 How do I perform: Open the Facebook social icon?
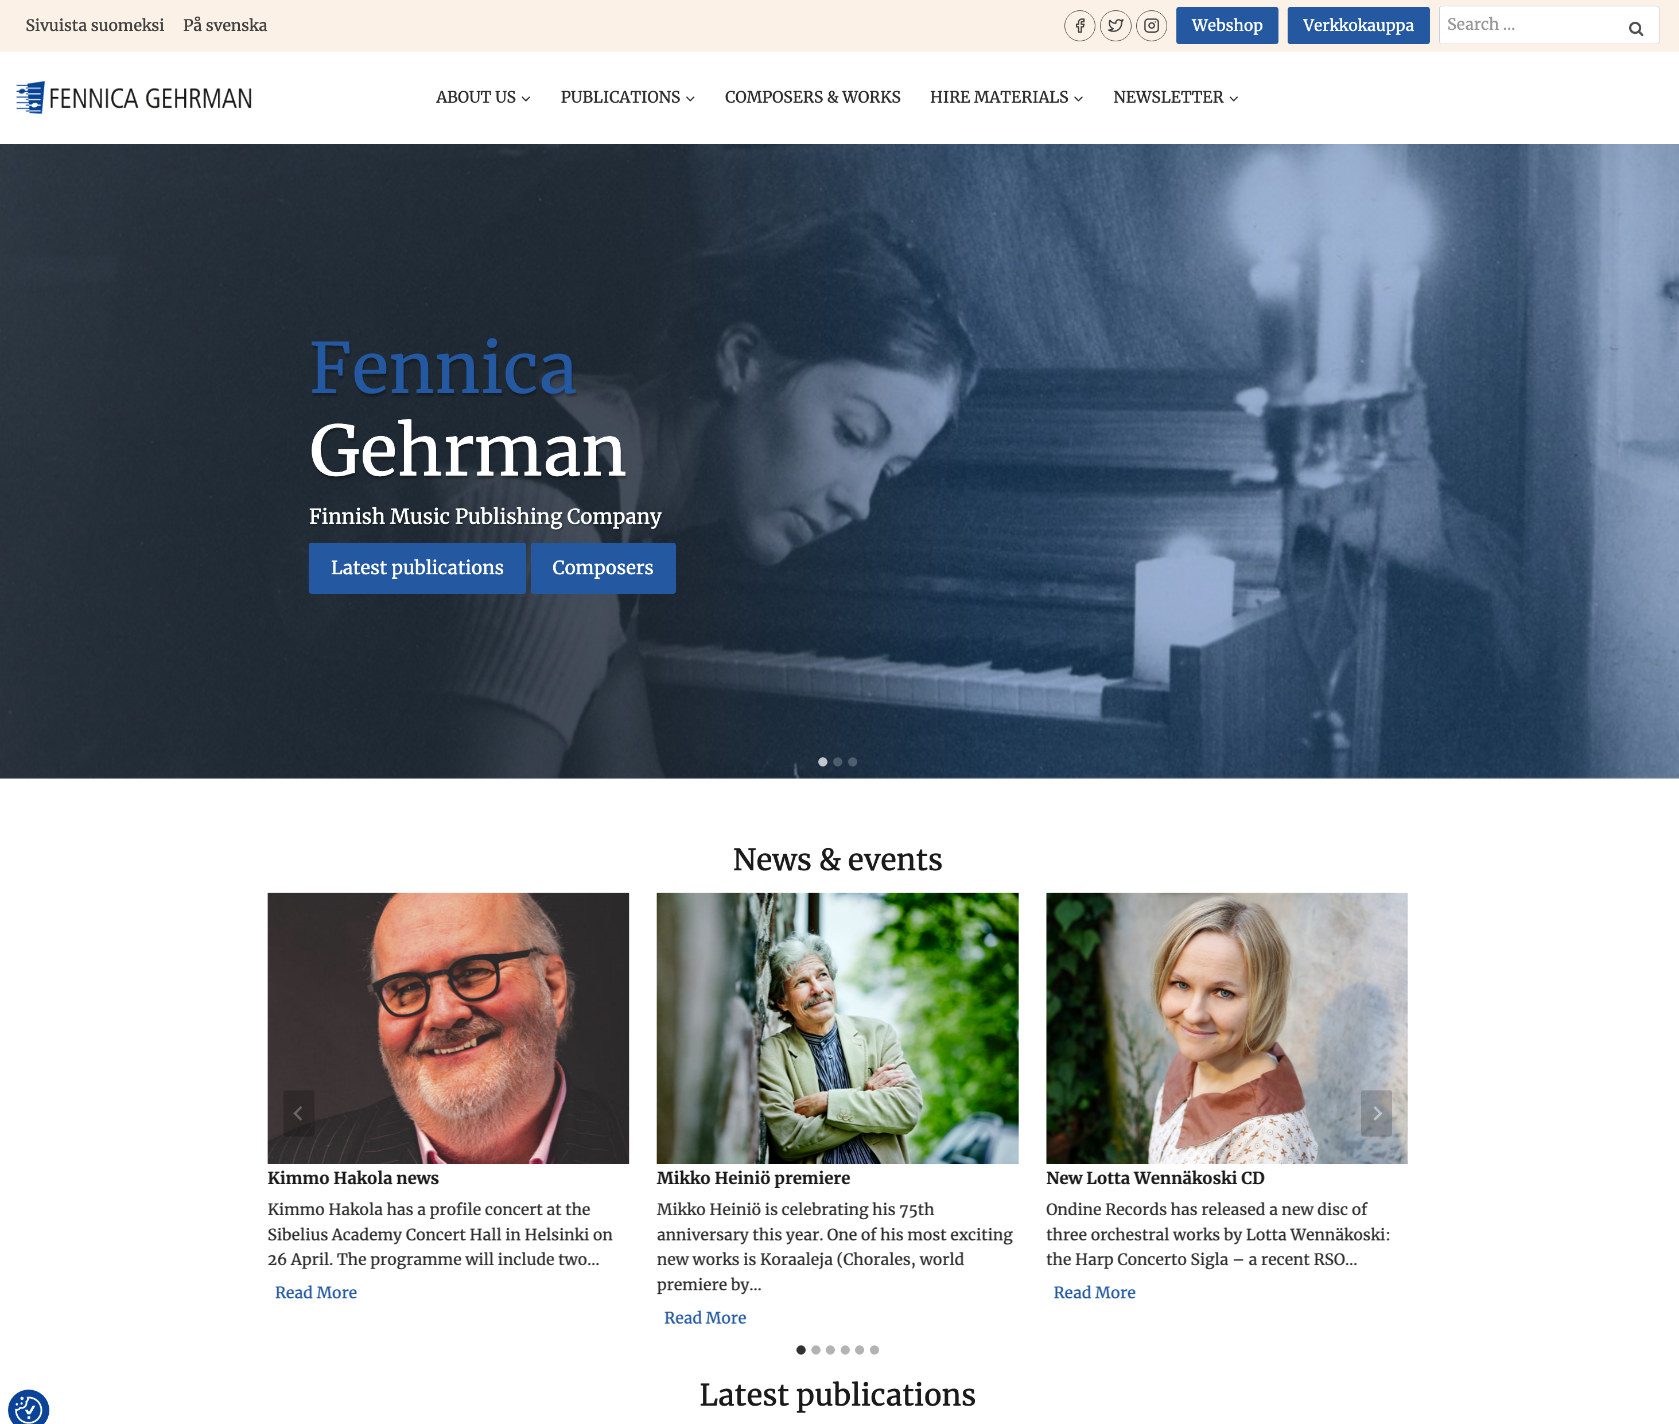(1079, 26)
